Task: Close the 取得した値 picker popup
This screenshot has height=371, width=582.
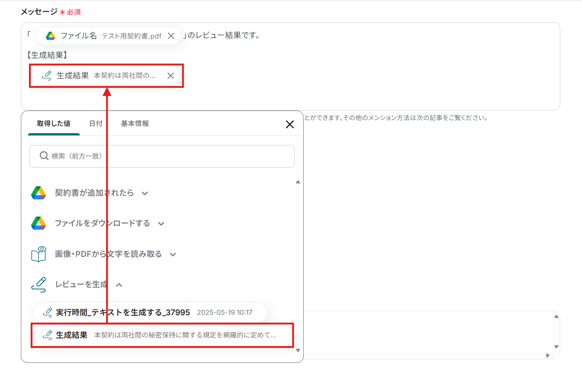Action: tap(290, 125)
